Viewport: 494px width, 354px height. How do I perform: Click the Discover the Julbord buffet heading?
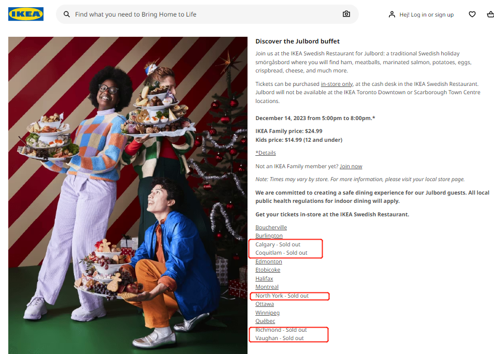(x=297, y=41)
